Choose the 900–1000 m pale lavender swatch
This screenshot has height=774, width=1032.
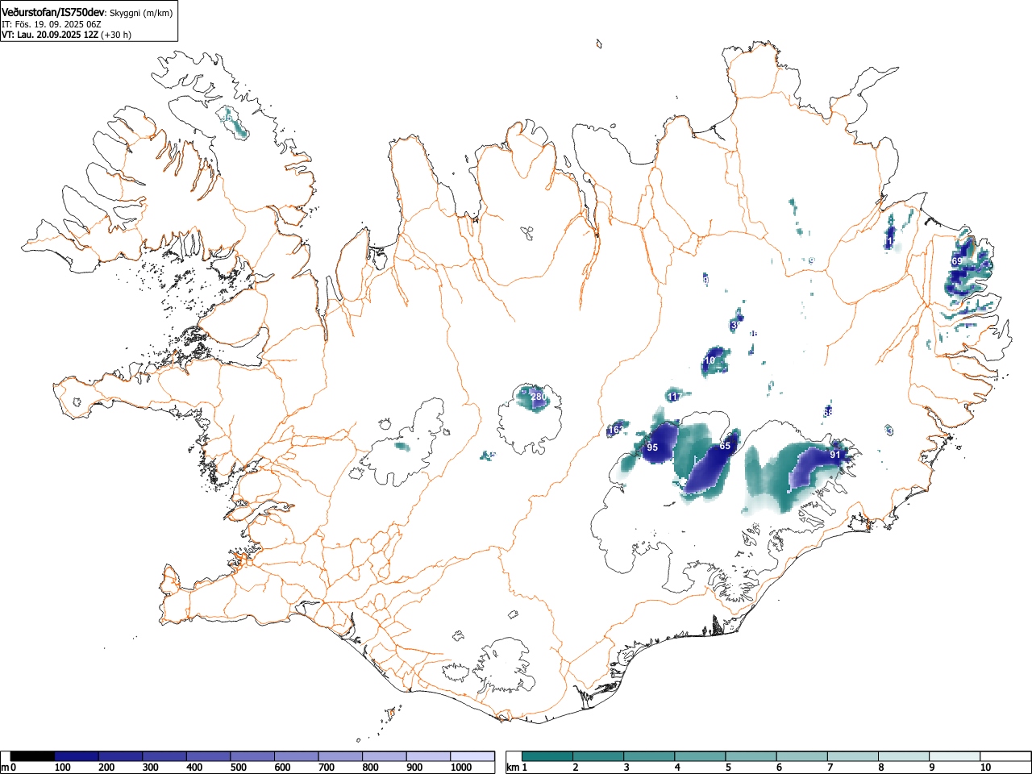click(x=428, y=756)
